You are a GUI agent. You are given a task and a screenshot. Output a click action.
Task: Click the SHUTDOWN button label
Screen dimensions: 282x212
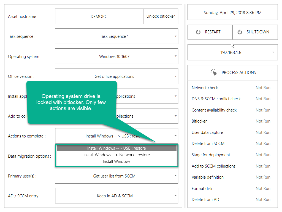[258, 32]
